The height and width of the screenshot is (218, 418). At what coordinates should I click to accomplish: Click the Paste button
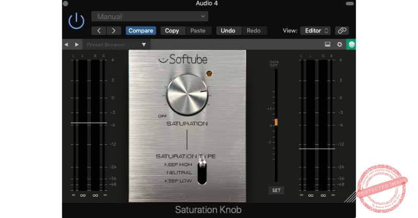coord(198,31)
